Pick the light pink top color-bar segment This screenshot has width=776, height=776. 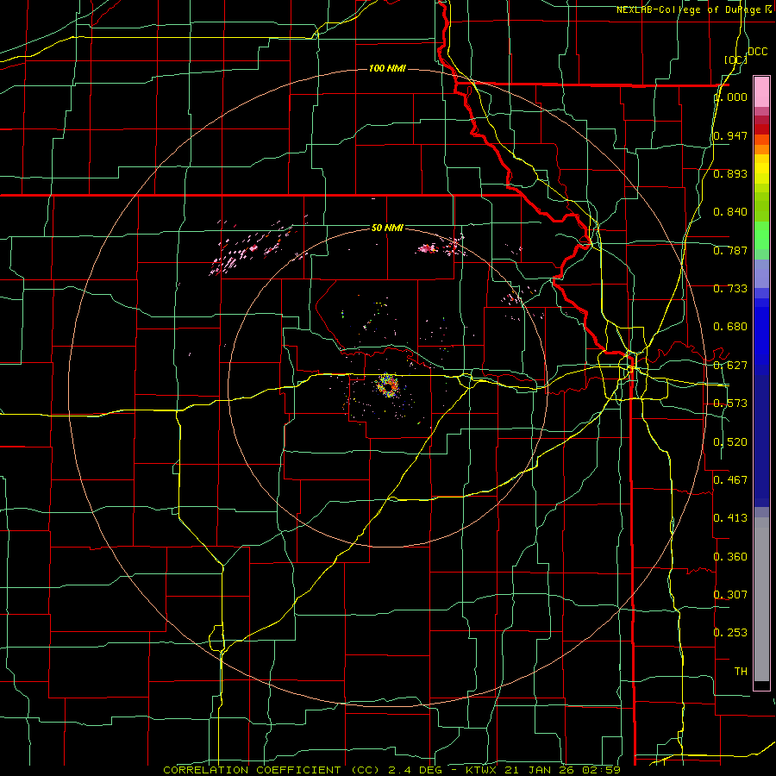pyautogui.click(x=761, y=91)
